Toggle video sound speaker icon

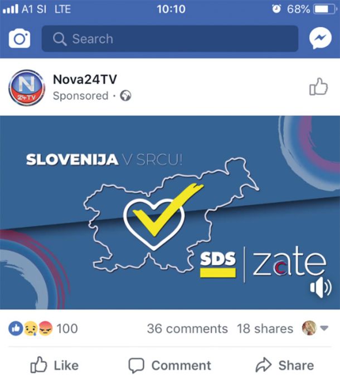point(320,288)
